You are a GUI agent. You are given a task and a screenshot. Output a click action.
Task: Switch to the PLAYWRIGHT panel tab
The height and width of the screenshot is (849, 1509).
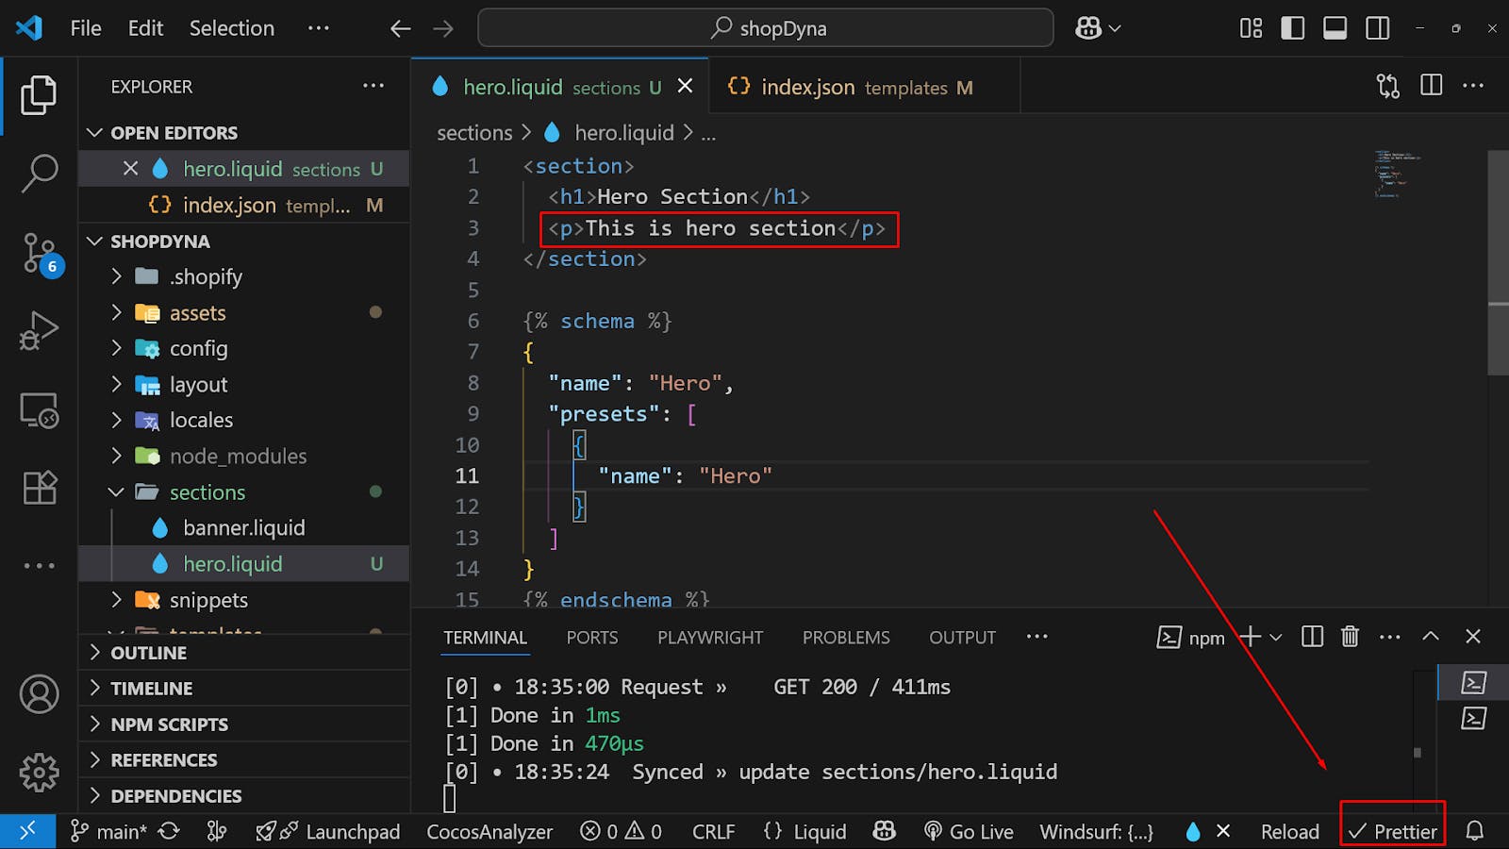(x=710, y=638)
